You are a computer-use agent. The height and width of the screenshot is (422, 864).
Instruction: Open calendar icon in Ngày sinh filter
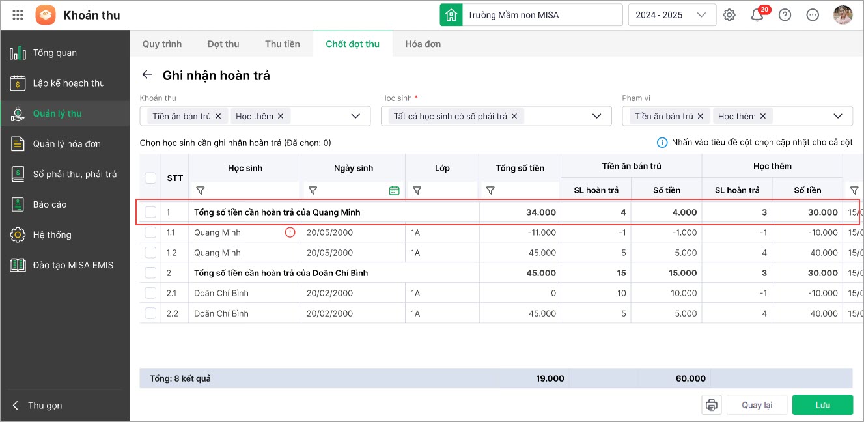tap(394, 190)
